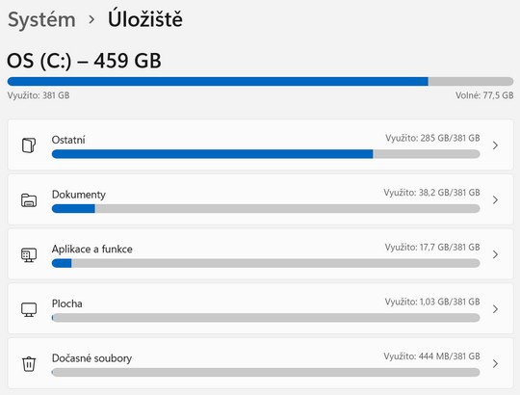
Task: Open Aplikace a funkce via its chevron
Action: click(x=495, y=254)
